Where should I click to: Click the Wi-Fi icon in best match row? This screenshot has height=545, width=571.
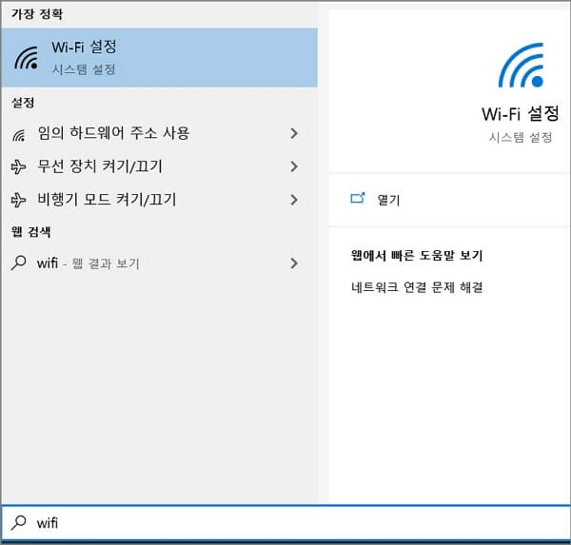click(x=27, y=58)
